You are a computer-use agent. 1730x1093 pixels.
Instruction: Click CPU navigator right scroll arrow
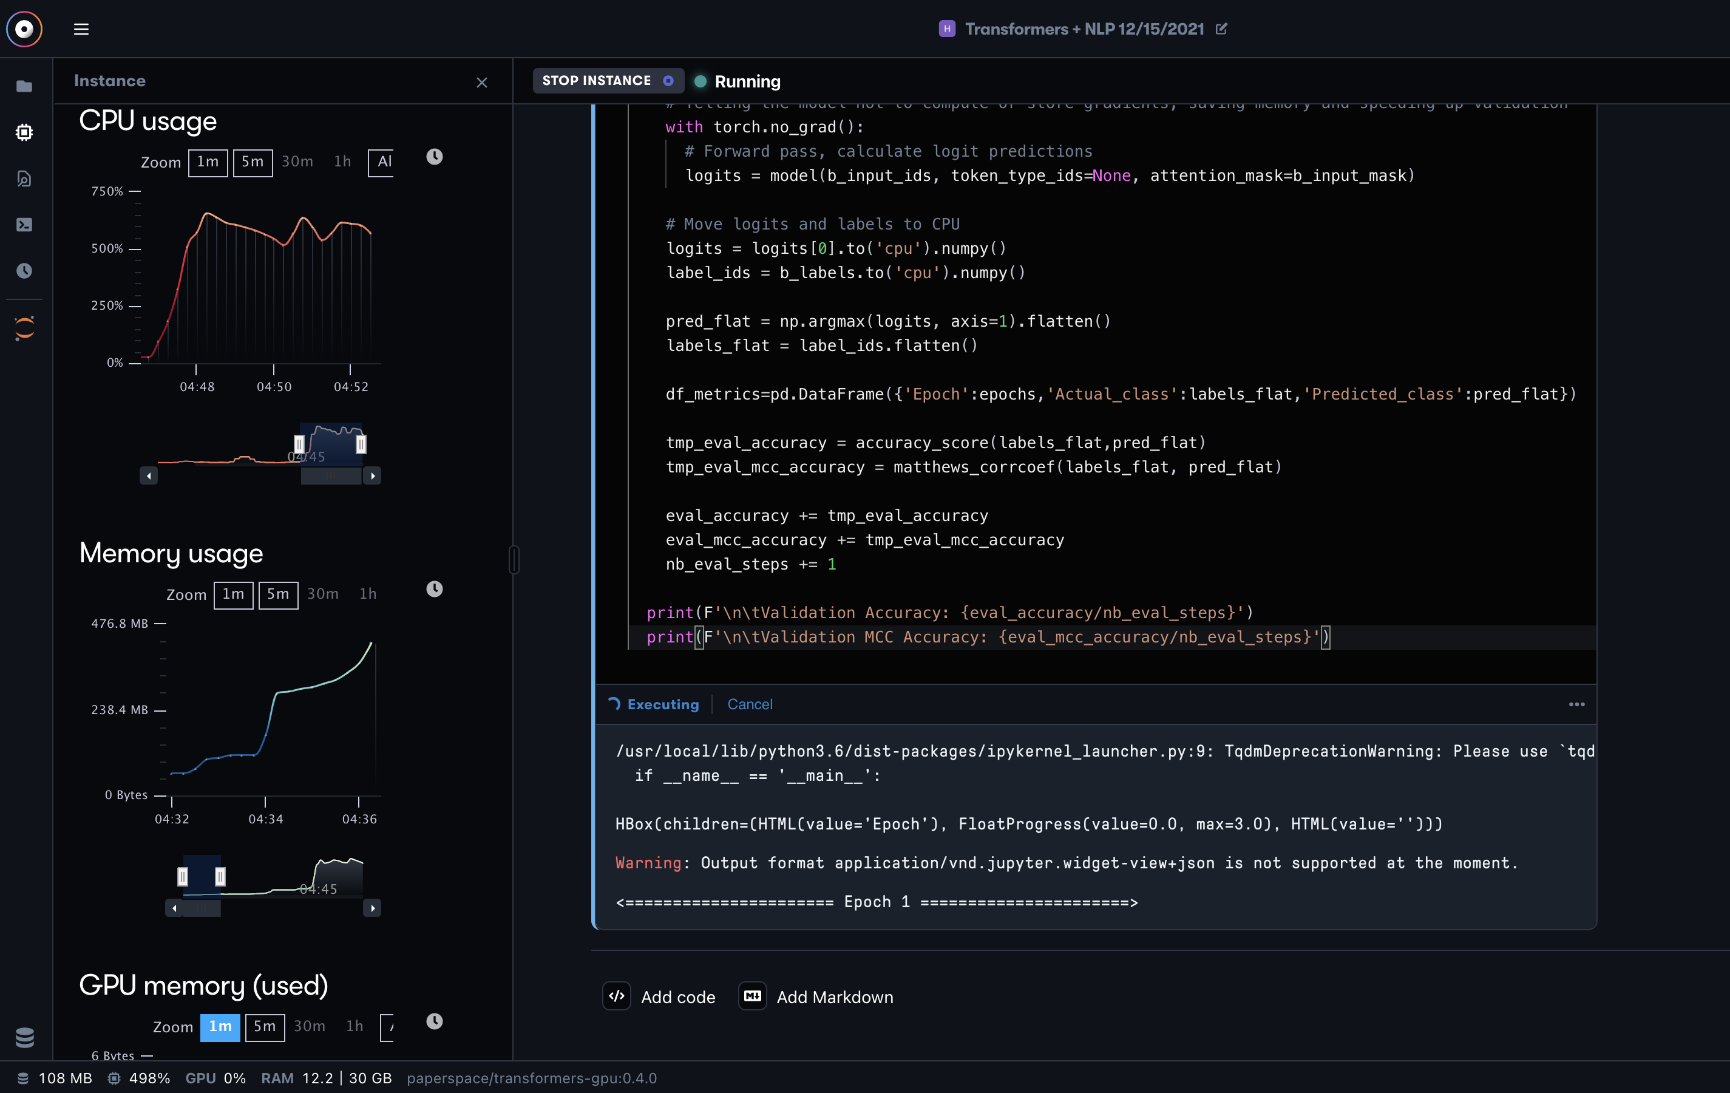click(372, 475)
